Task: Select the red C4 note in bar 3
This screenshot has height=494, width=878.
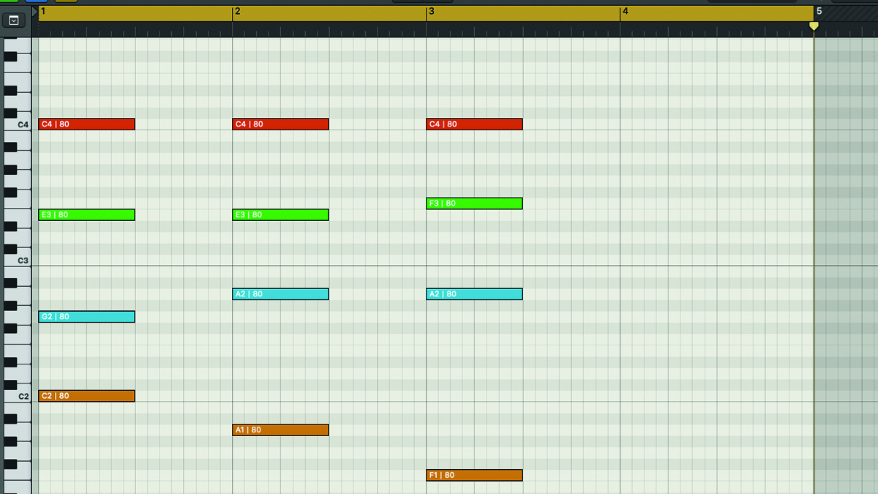Action: (474, 124)
